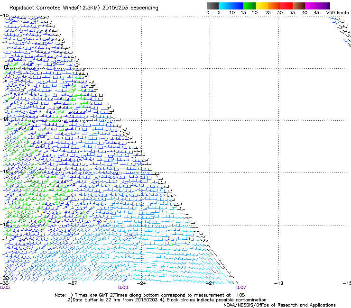Click the orange 25-30 knots legend segment
351x308 pixels.
point(274,6)
